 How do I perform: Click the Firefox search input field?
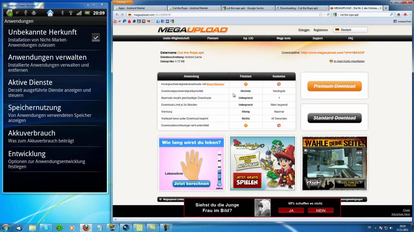[364, 15]
